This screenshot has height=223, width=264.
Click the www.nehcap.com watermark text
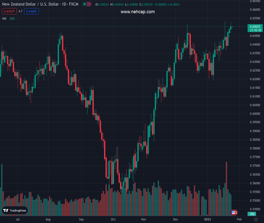138,12
